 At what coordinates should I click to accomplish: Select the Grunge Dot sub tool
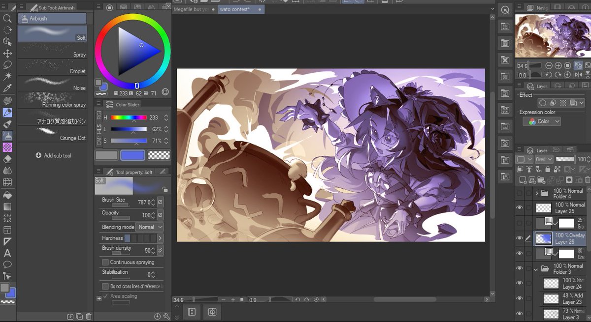point(52,134)
